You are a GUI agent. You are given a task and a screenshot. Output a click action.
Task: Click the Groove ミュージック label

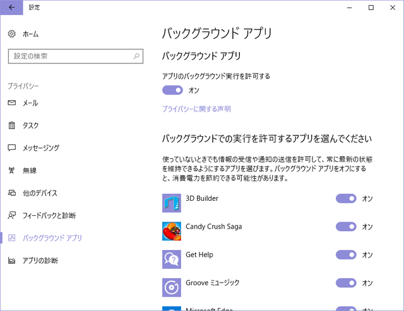coord(213,283)
